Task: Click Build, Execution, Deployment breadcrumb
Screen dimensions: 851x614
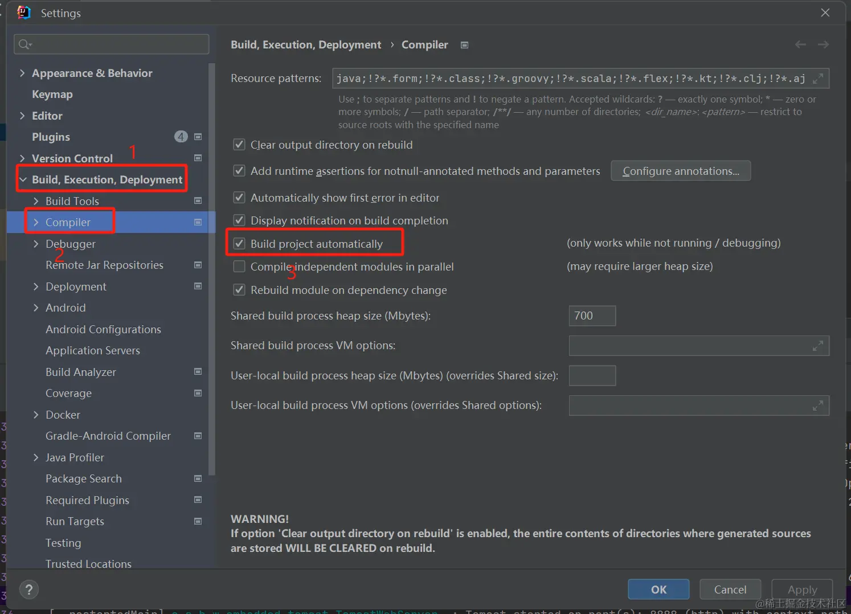Action: (306, 45)
